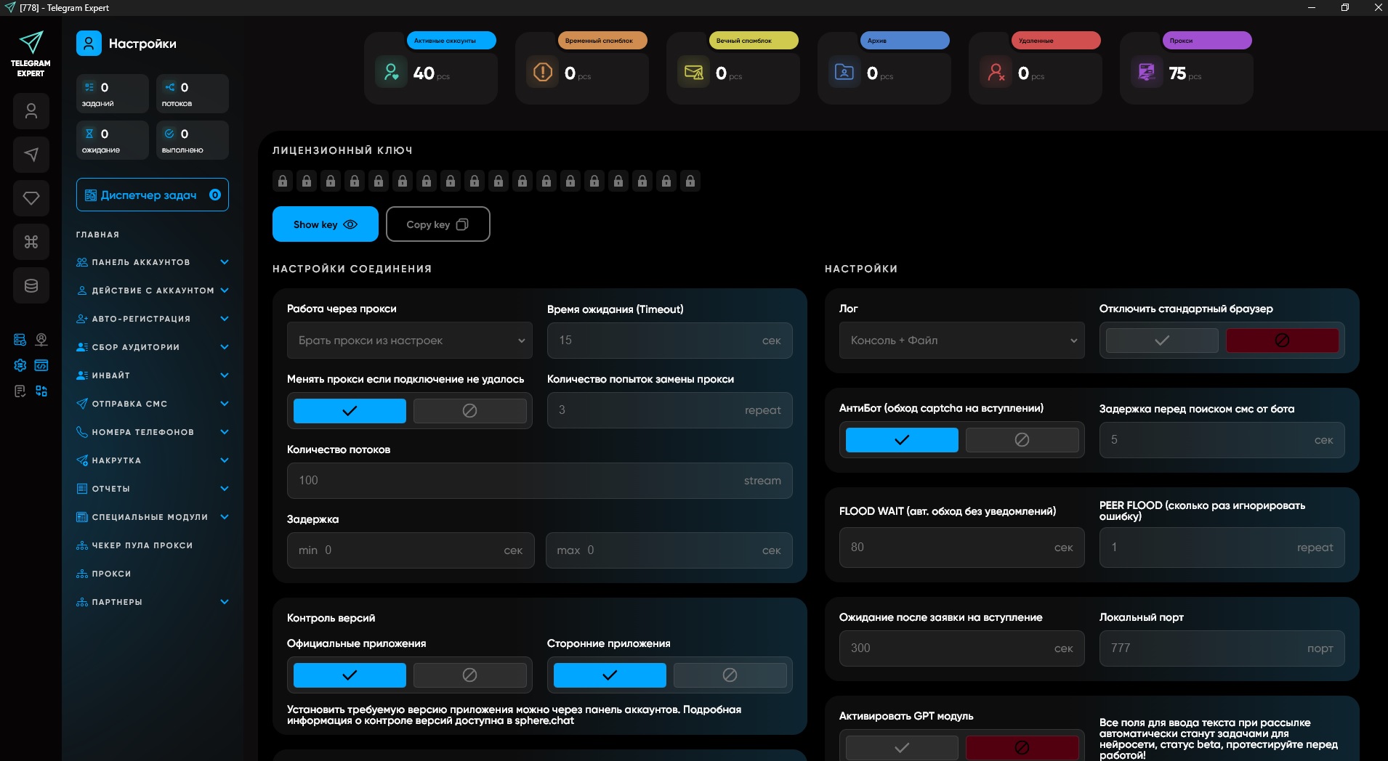The width and height of the screenshot is (1388, 761).
Task: Open the database cylinder icon in left rail
Action: [31, 285]
